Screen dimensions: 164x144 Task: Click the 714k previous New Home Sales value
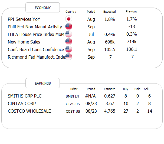pos(132,42)
